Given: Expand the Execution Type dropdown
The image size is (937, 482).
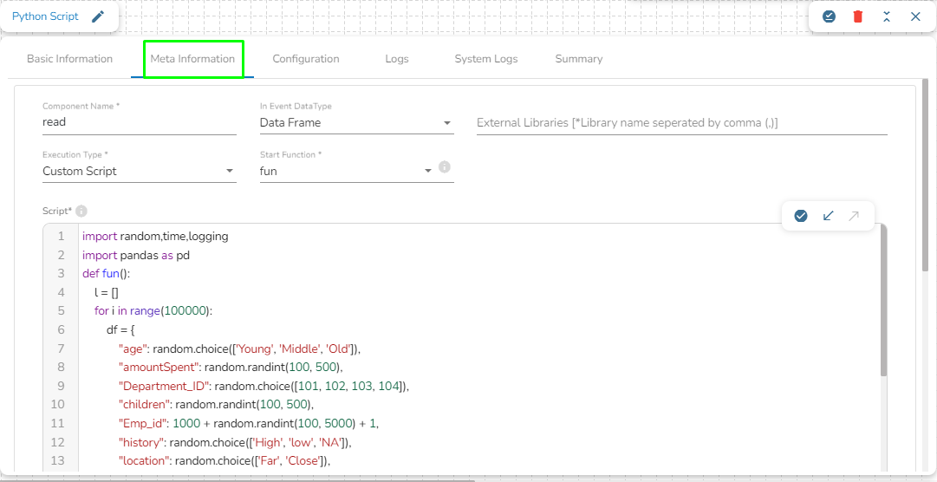Looking at the screenshot, I should (139, 172).
